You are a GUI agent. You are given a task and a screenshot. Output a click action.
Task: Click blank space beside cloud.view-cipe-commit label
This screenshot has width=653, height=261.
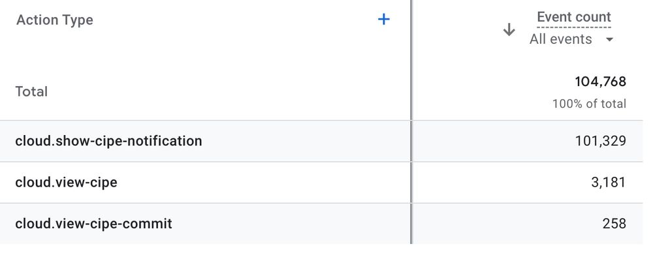coord(291,224)
